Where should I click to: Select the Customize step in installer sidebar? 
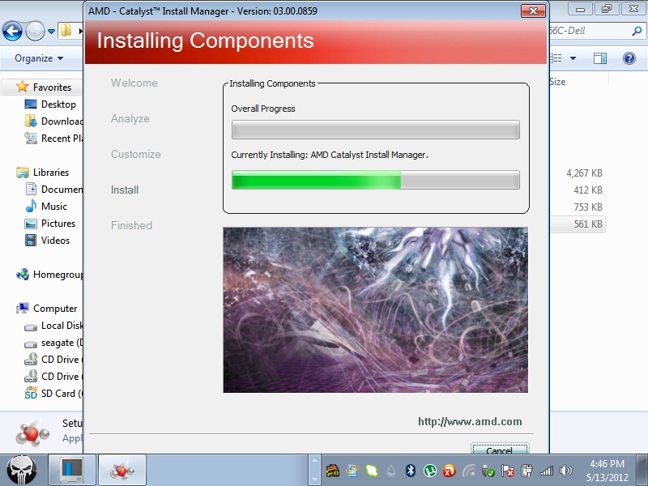[135, 154]
